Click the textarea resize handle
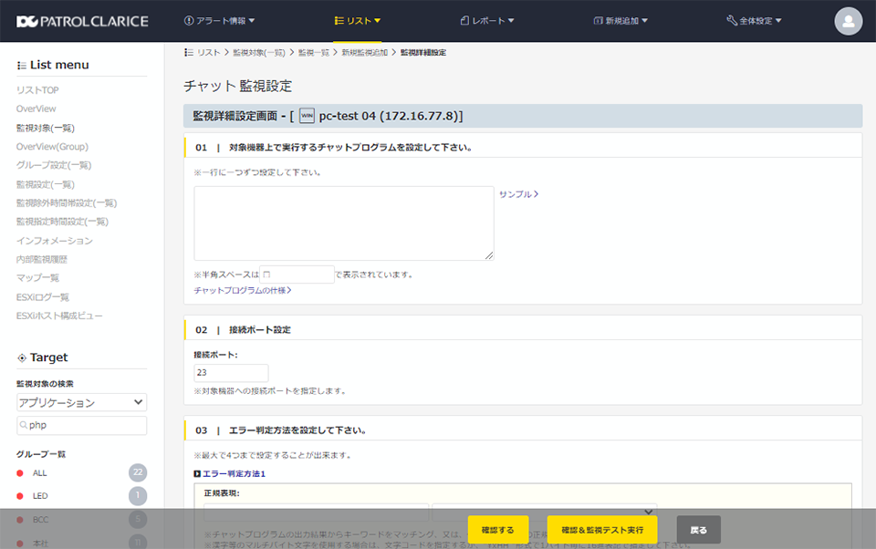 [489, 255]
